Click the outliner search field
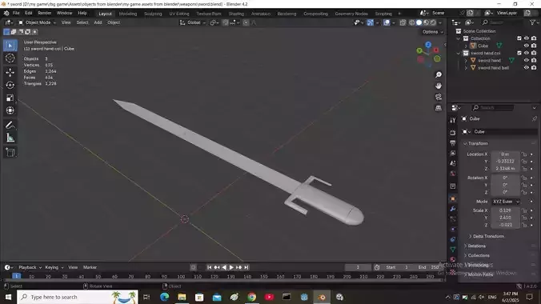 (x=502, y=22)
